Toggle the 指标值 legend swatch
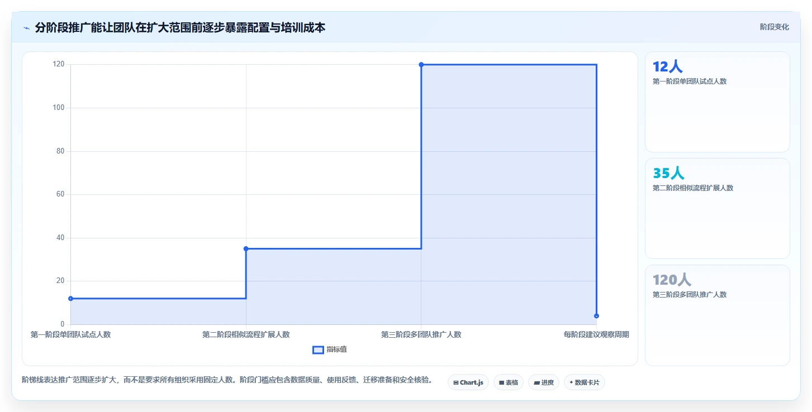The height and width of the screenshot is (412, 812). 318,349
